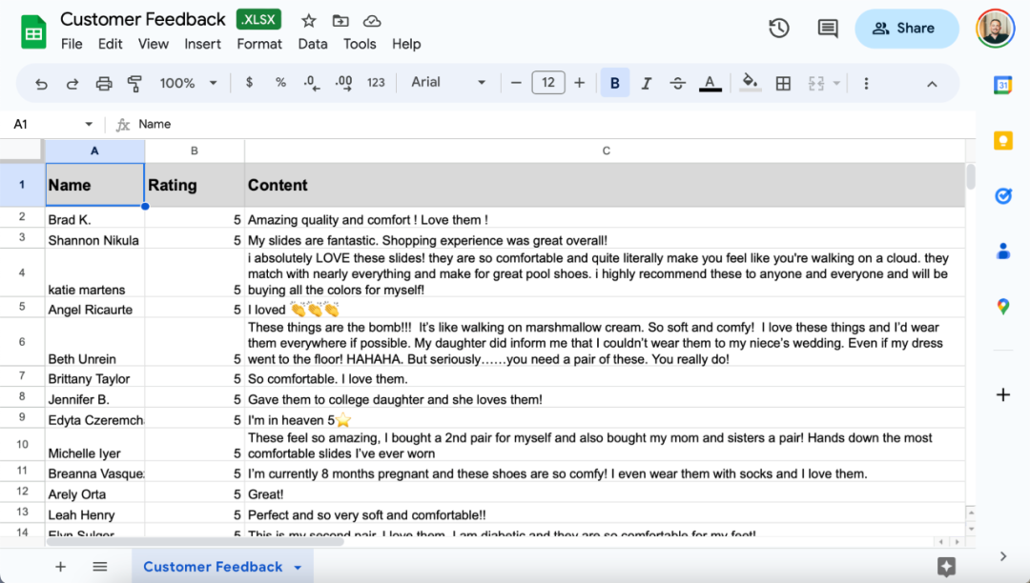Click the Share button

click(907, 29)
